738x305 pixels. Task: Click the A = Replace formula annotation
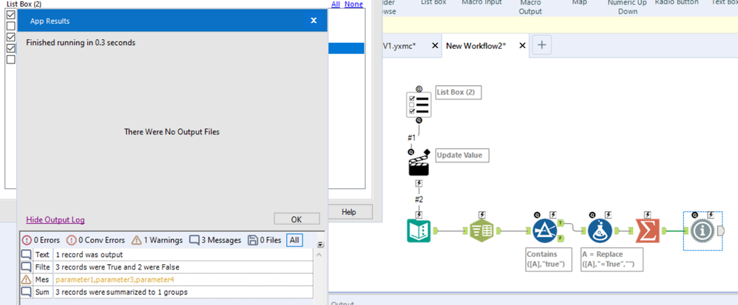coord(612,259)
